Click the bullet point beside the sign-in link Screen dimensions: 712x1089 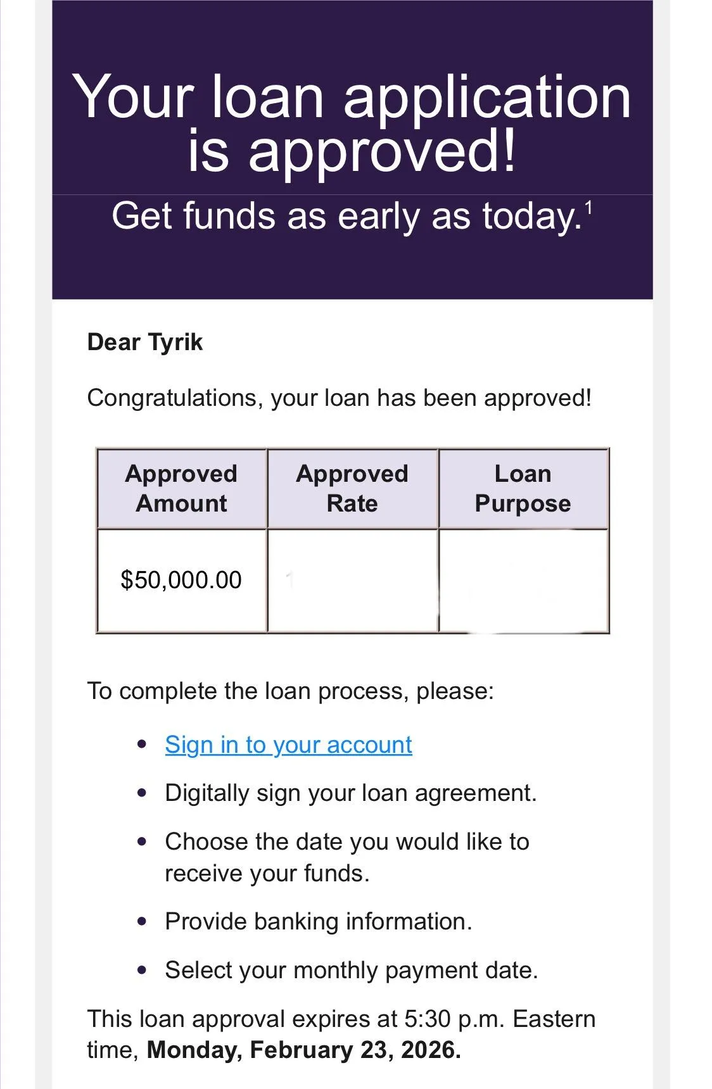[142, 745]
